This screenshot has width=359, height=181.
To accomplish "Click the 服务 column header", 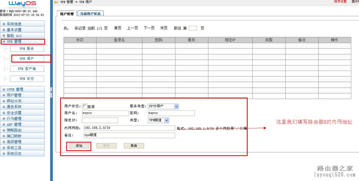I will pos(192,40).
